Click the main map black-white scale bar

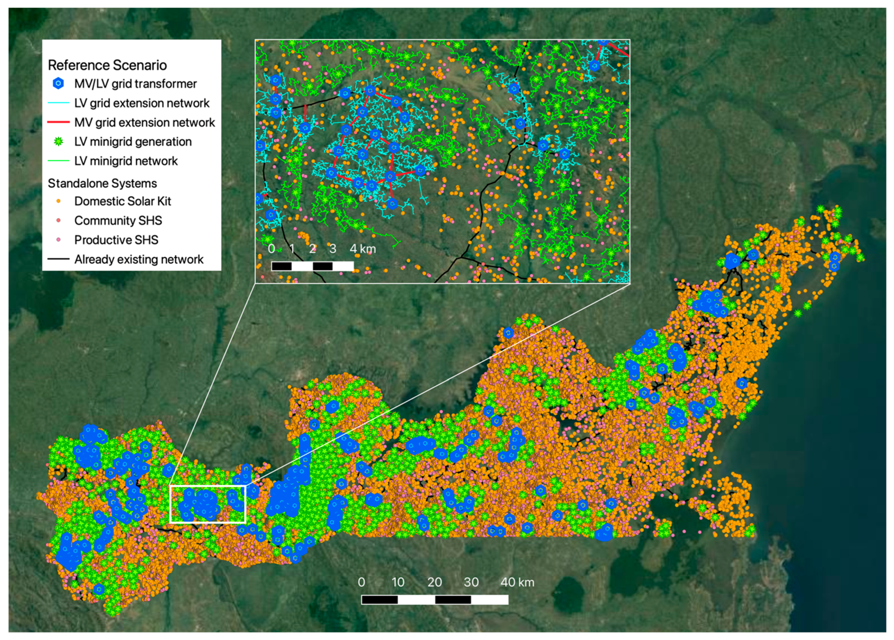click(x=434, y=599)
